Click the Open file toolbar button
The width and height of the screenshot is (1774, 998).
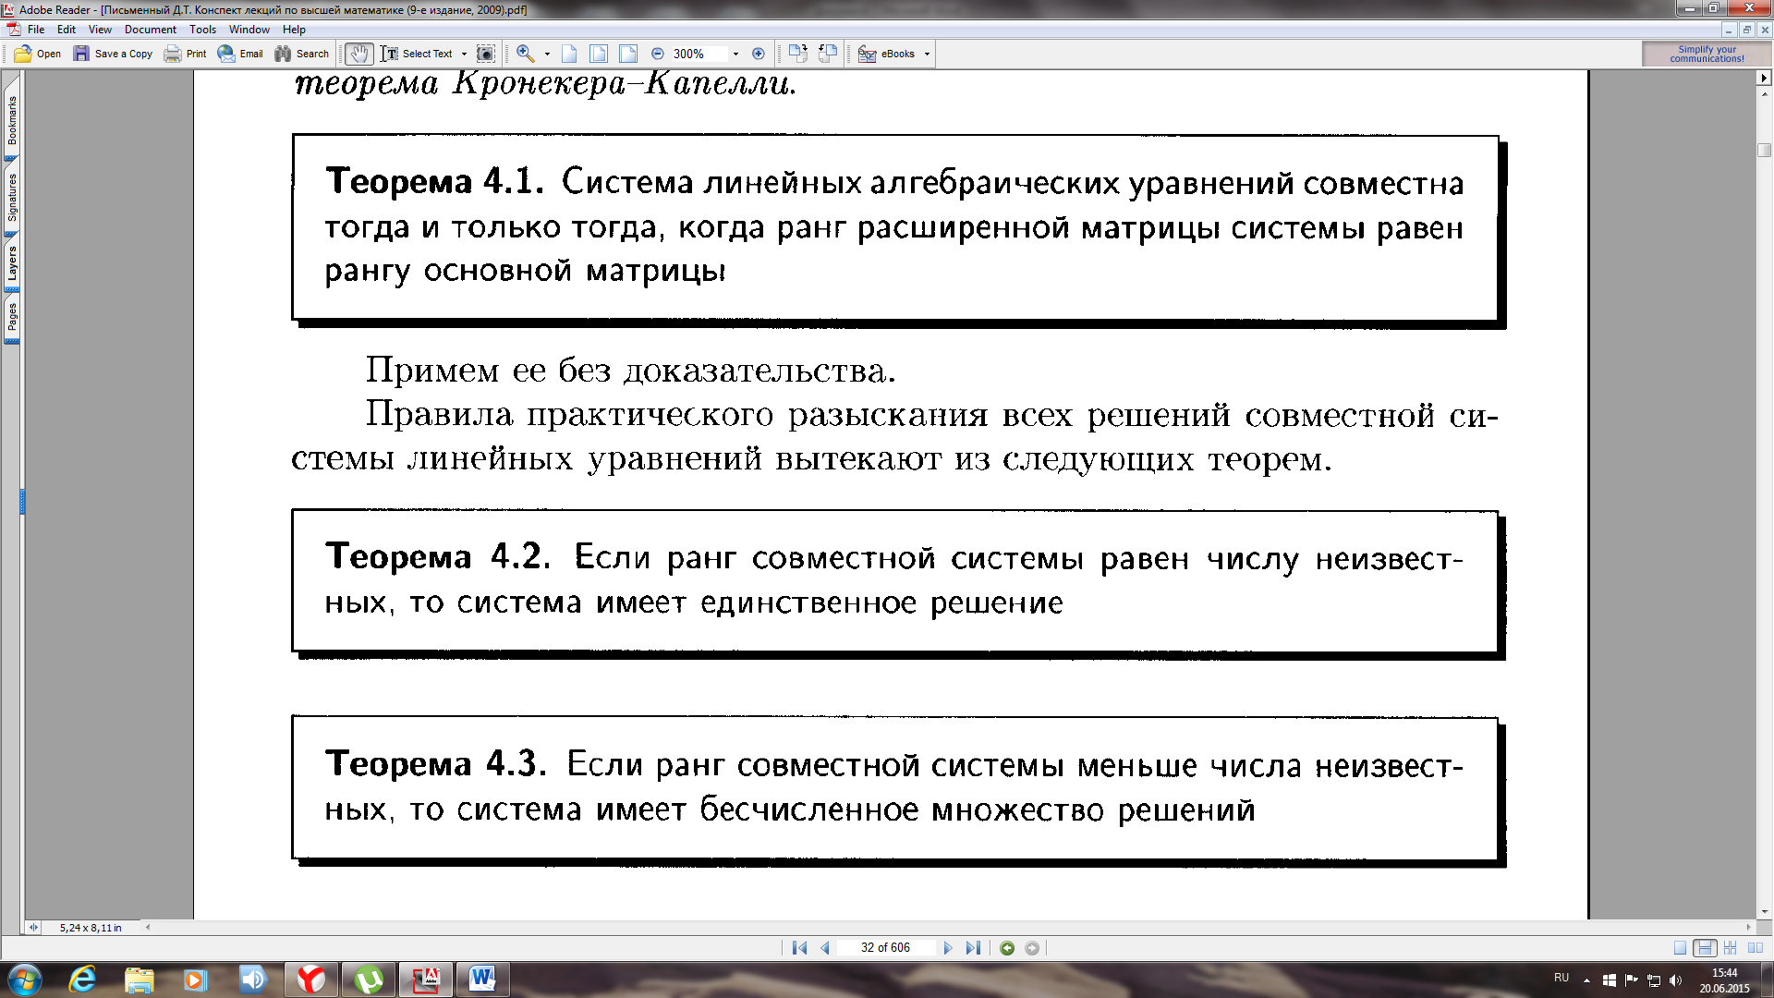37,54
